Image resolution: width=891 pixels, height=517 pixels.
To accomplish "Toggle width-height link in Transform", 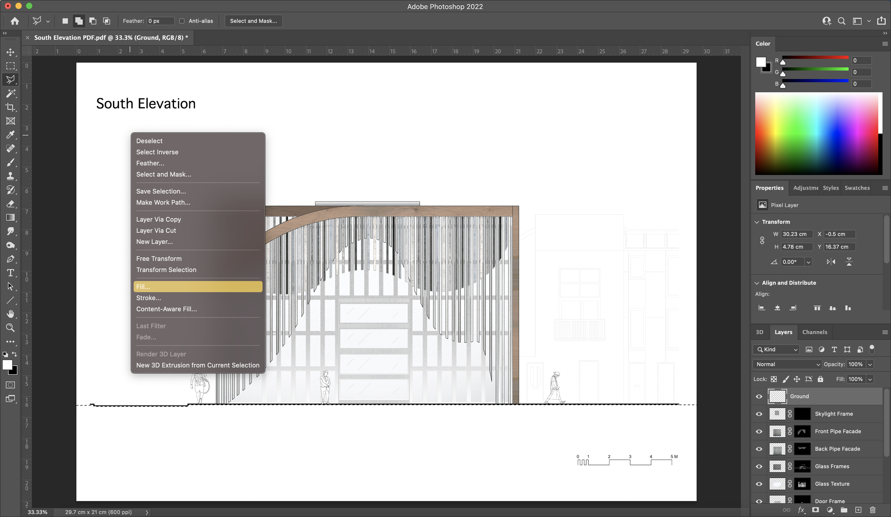I will coord(762,241).
